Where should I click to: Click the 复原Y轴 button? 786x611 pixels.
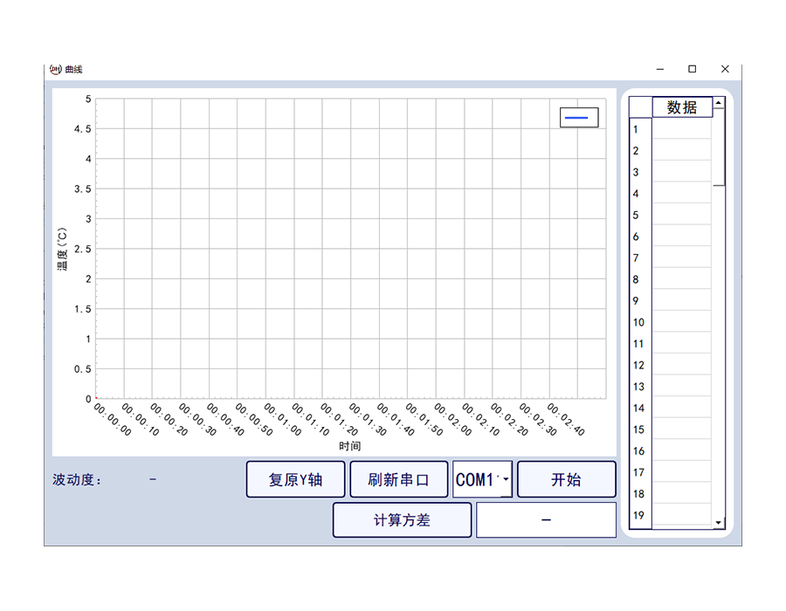point(295,478)
